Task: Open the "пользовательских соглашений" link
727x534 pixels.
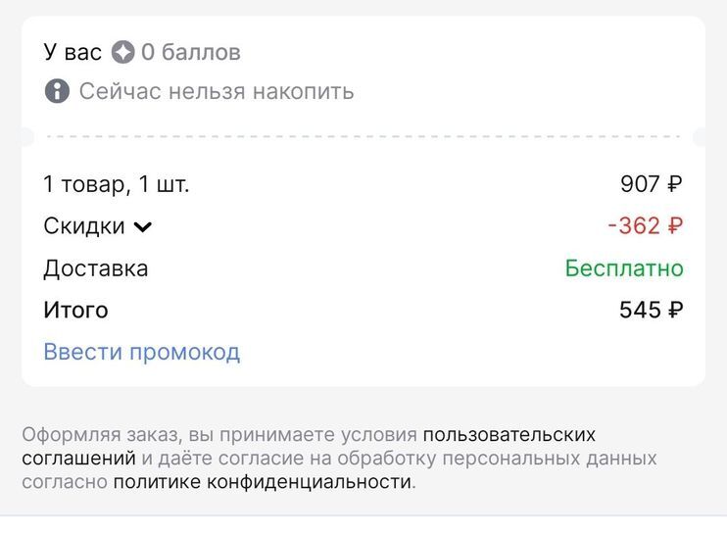Action: coord(509,434)
